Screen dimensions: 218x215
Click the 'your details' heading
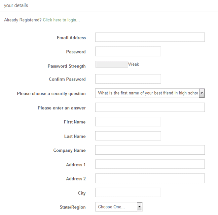[16, 6]
